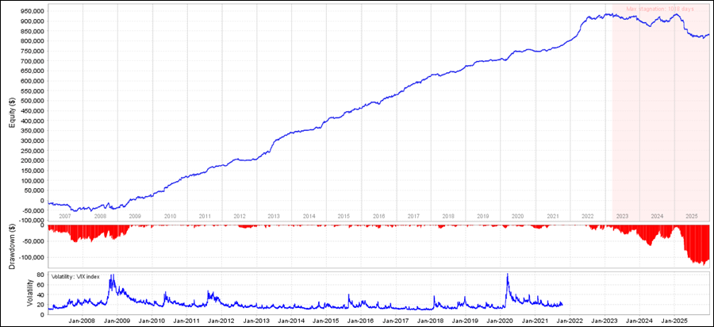Click the VIX spike peak in late 2008
The height and width of the screenshot is (327, 714).
click(x=111, y=276)
